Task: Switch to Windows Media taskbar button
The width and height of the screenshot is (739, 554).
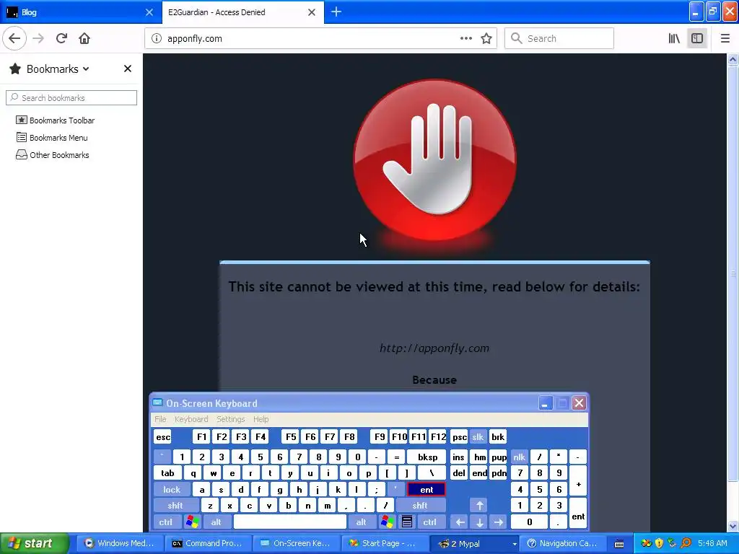Action: 120,543
